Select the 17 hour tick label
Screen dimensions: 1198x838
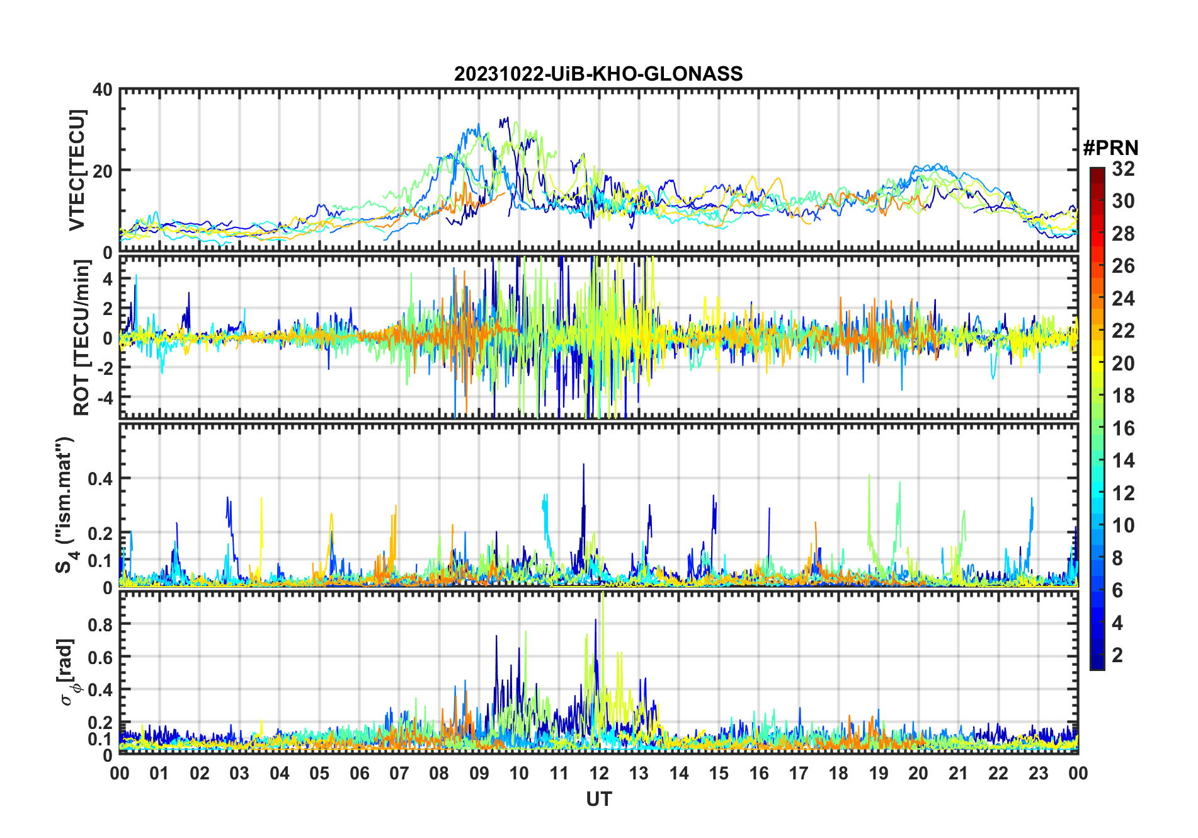(799, 773)
